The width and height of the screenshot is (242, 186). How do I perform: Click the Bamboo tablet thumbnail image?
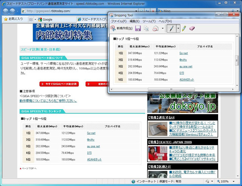[x=158, y=129]
